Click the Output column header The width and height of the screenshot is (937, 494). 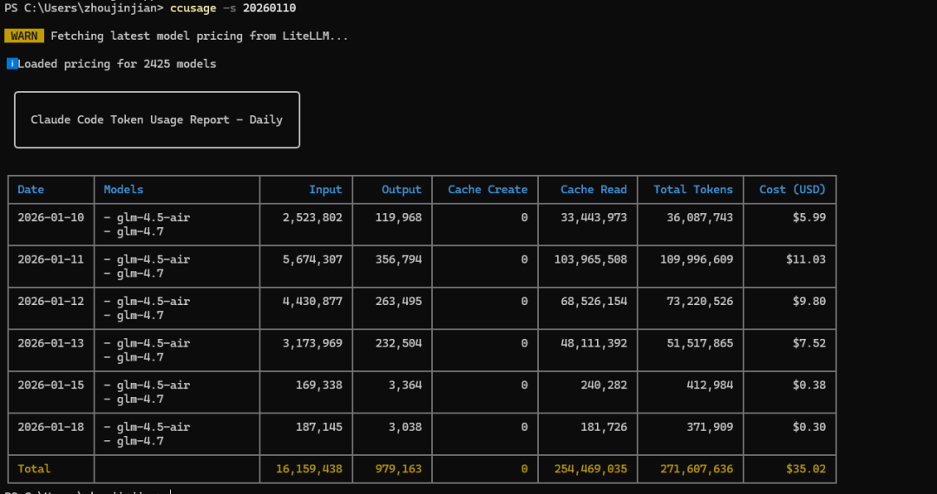(402, 189)
